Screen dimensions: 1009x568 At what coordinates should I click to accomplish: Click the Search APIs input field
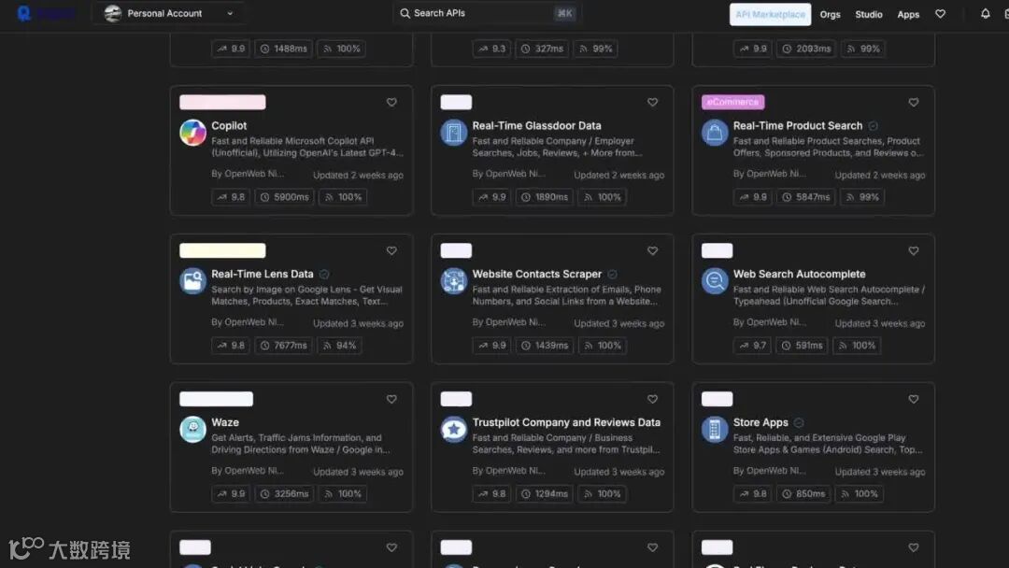point(487,13)
